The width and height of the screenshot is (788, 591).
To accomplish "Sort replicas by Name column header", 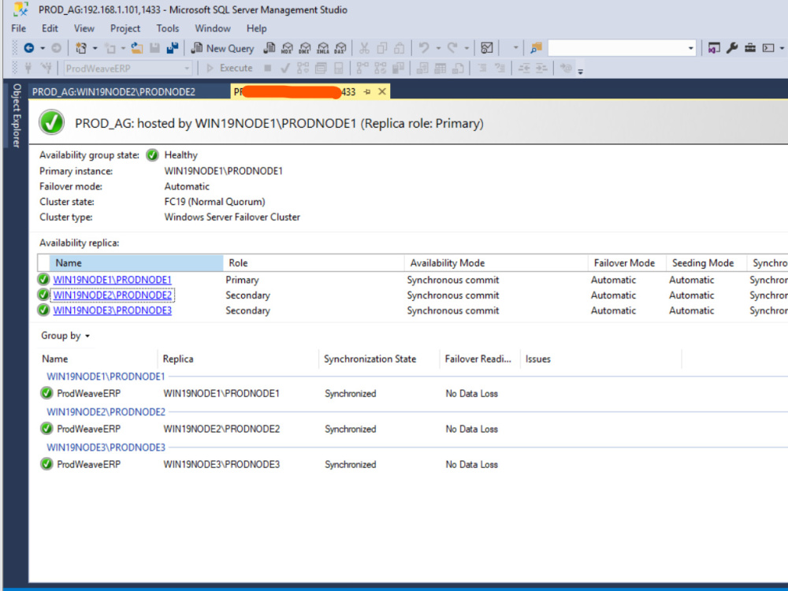I will pyautogui.click(x=136, y=263).
